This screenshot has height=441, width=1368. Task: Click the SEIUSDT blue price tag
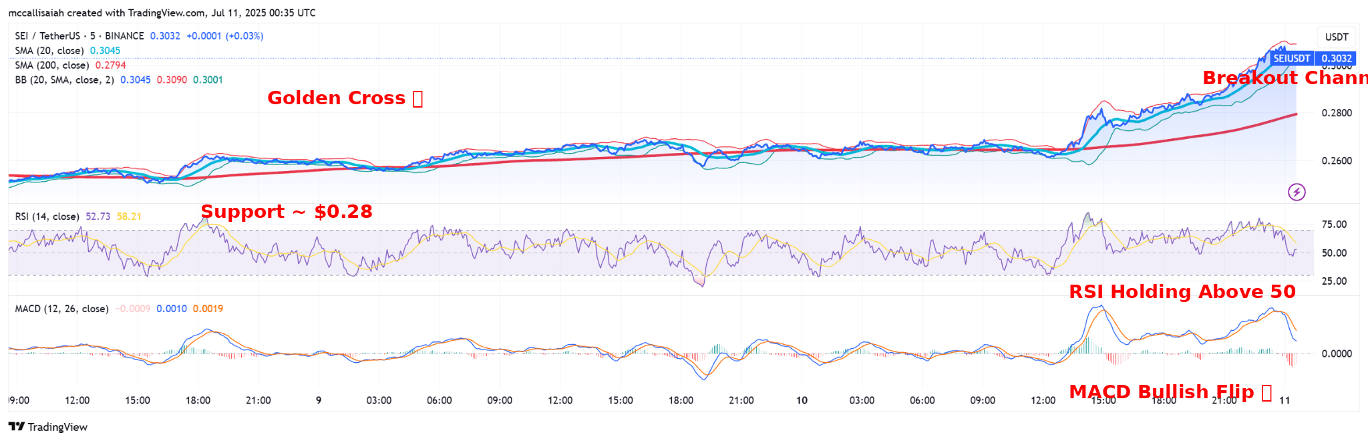[x=1292, y=59]
